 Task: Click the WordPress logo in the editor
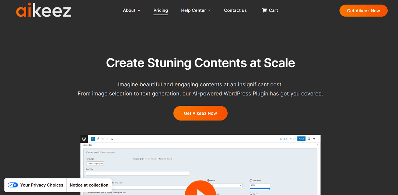pos(84,139)
